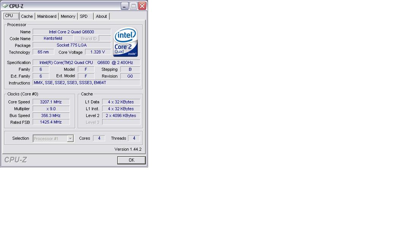Click the Package field Socket 775 LGA
This screenshot has height=245, width=396.
(72, 45)
